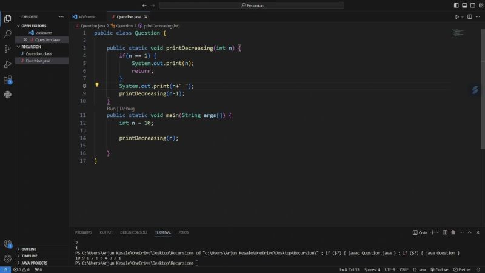The image size is (485, 273).
Task: Click the Prettier status bar item
Action: (x=462, y=269)
